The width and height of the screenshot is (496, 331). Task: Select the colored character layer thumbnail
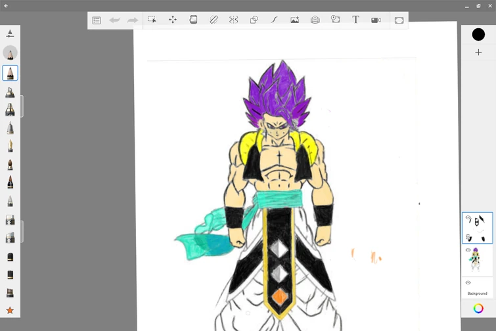[x=478, y=260]
